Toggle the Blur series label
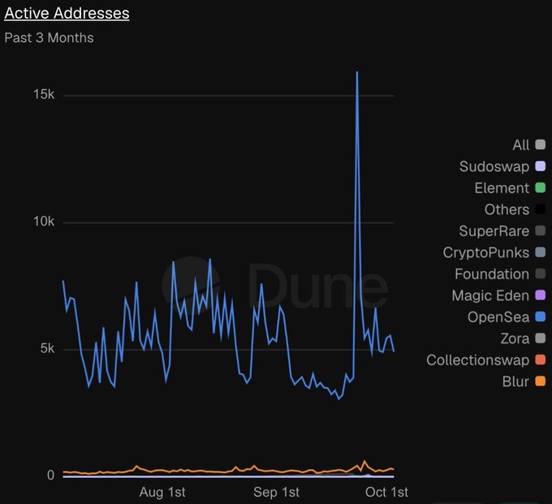 click(515, 381)
